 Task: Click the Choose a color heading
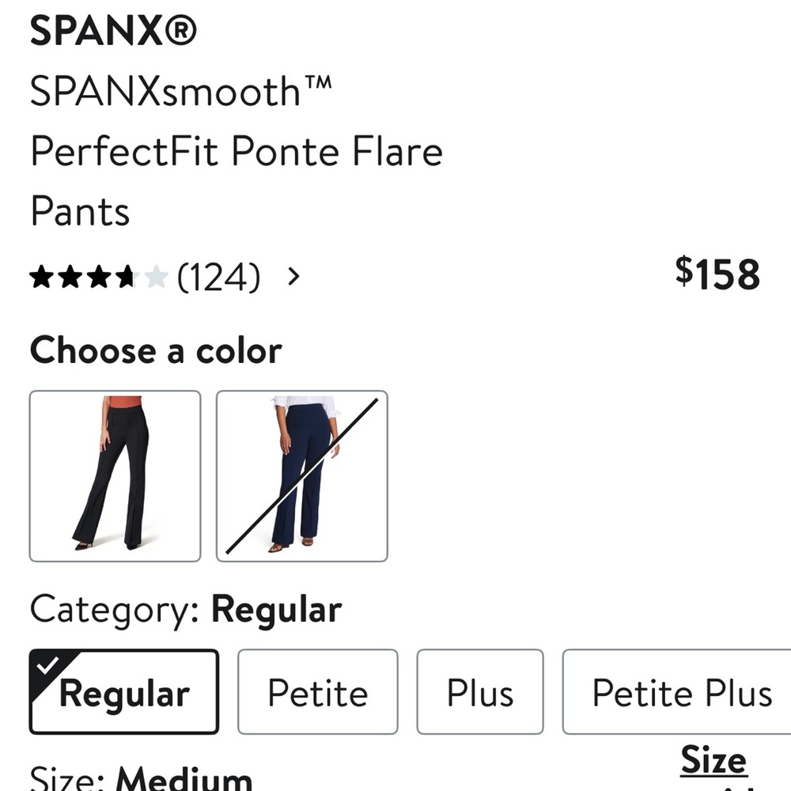[x=156, y=350]
